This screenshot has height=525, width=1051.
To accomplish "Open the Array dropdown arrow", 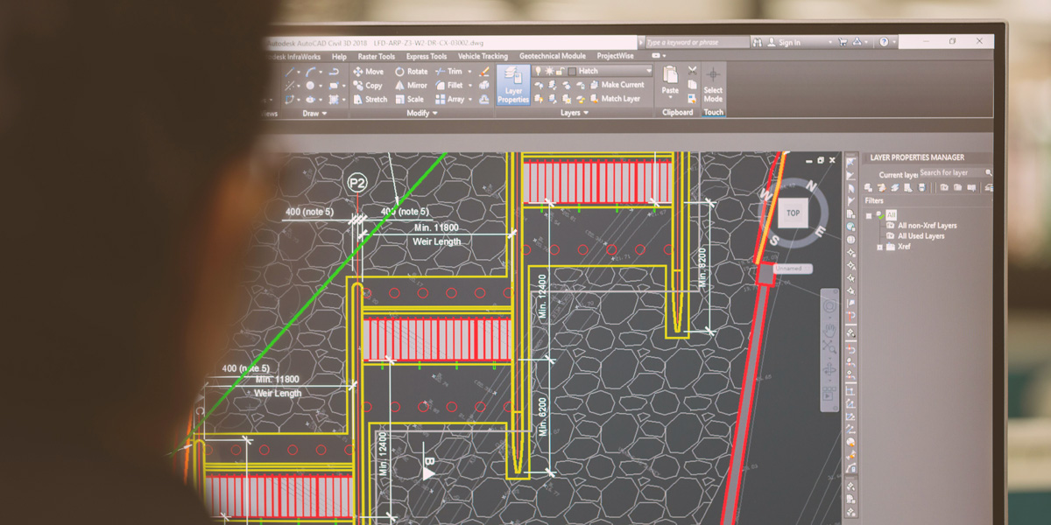I will [469, 100].
